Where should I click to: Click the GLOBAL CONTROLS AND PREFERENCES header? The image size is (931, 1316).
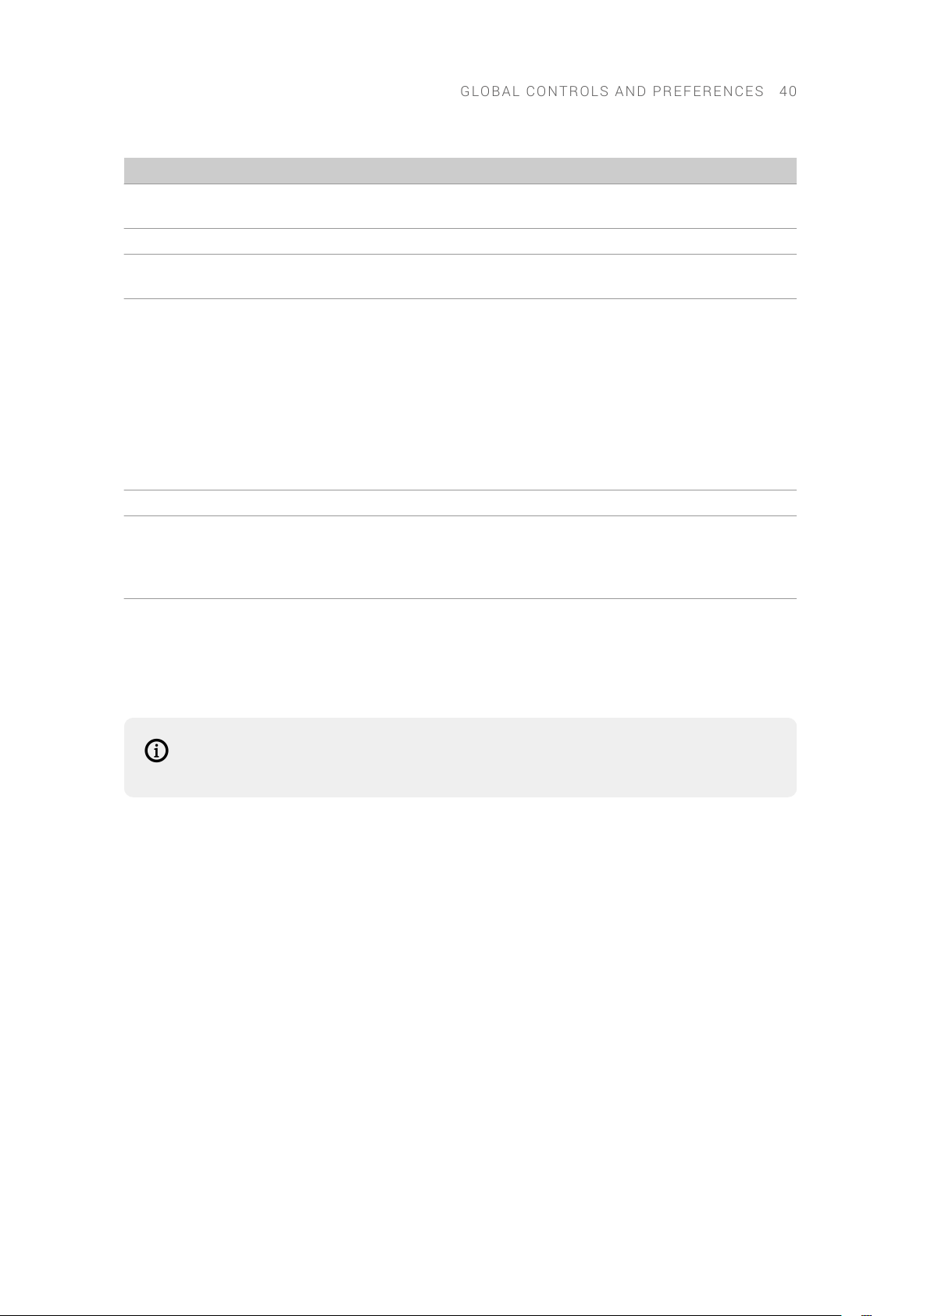(x=612, y=91)
